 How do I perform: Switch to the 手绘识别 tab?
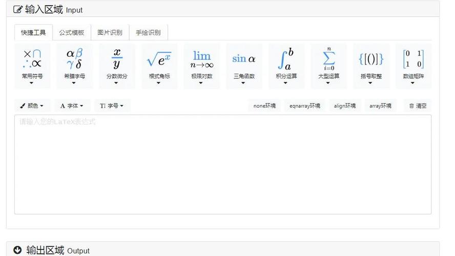click(x=148, y=33)
